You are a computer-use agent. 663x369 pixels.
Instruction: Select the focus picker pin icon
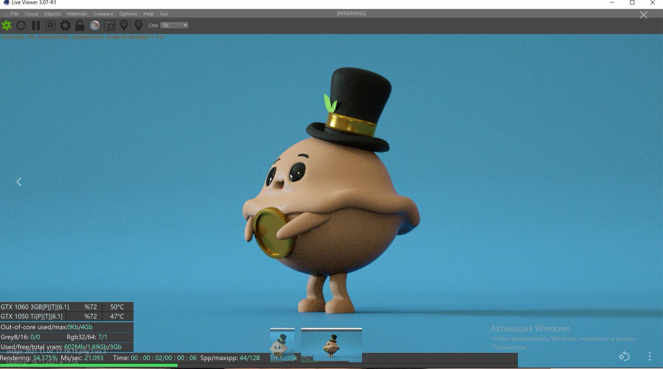(124, 25)
